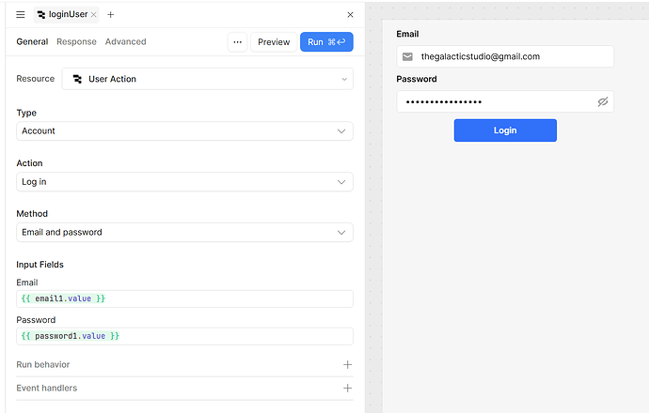
Task: Click the Resource label
Action: pos(35,79)
